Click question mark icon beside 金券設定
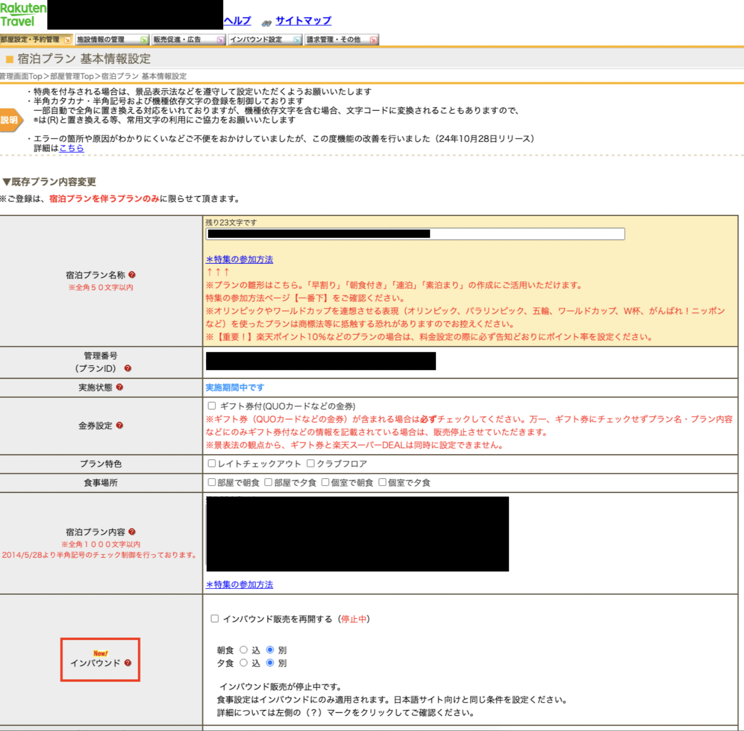 120,425
